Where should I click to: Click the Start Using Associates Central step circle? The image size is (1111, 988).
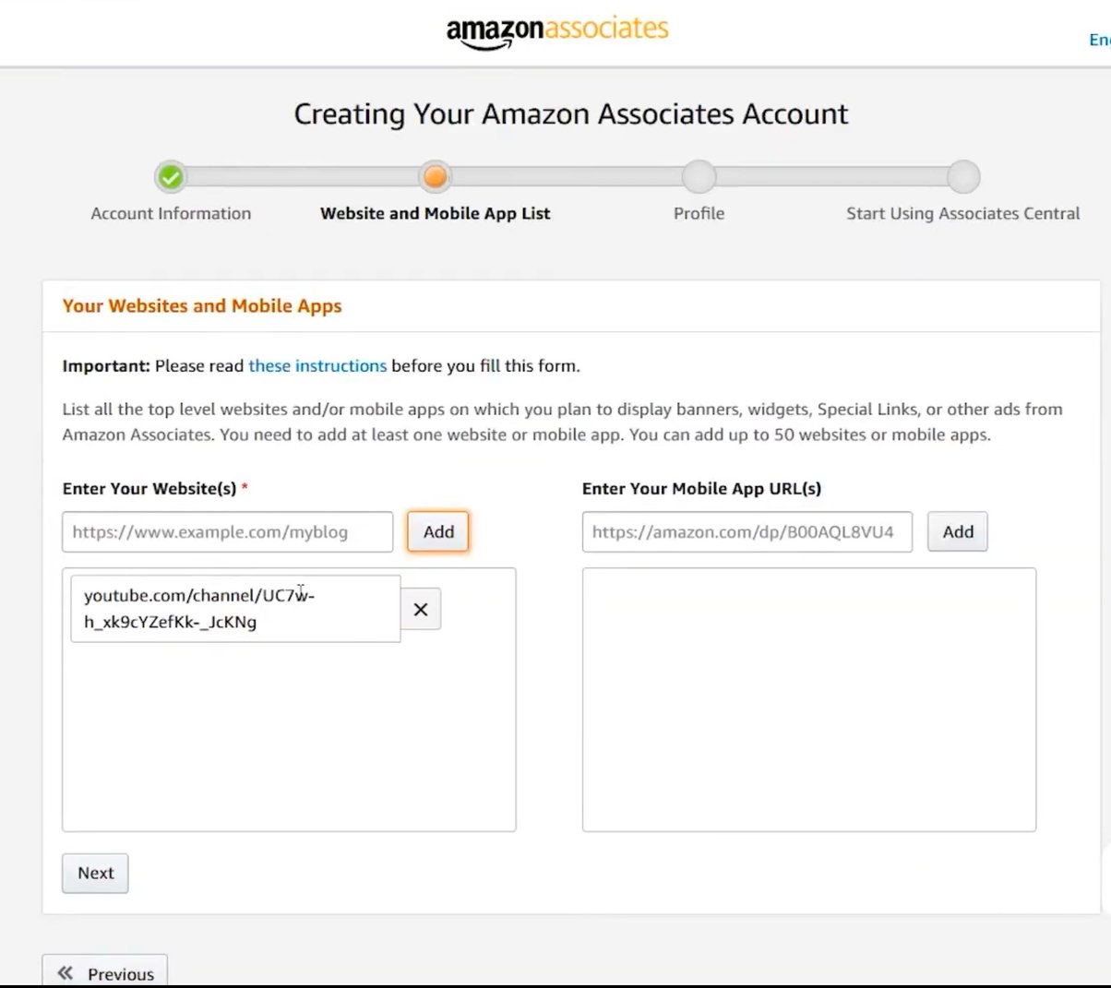(963, 176)
